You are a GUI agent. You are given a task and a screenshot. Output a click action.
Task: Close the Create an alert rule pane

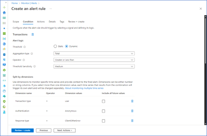click(201, 9)
